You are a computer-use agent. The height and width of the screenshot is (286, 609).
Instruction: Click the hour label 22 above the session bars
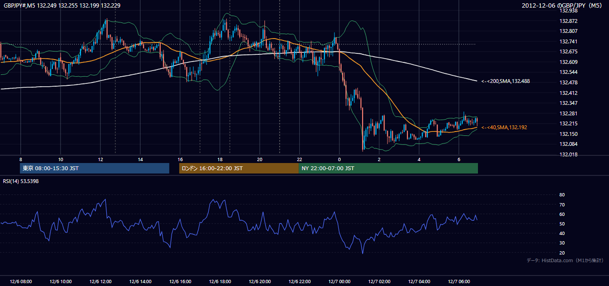click(x=299, y=159)
